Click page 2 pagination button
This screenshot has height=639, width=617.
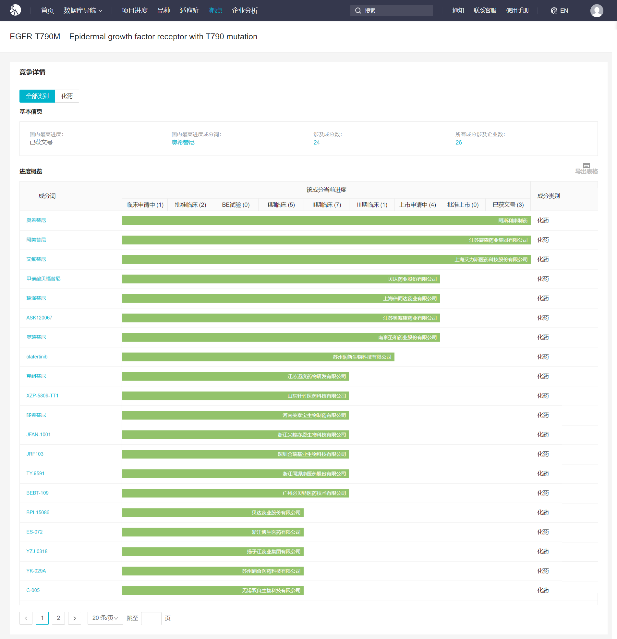(58, 618)
